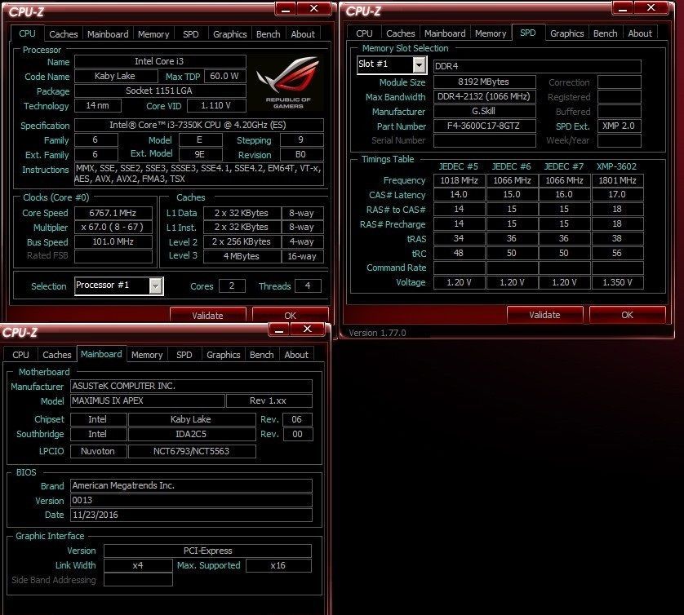Open About tab in CPU window

pos(303,34)
